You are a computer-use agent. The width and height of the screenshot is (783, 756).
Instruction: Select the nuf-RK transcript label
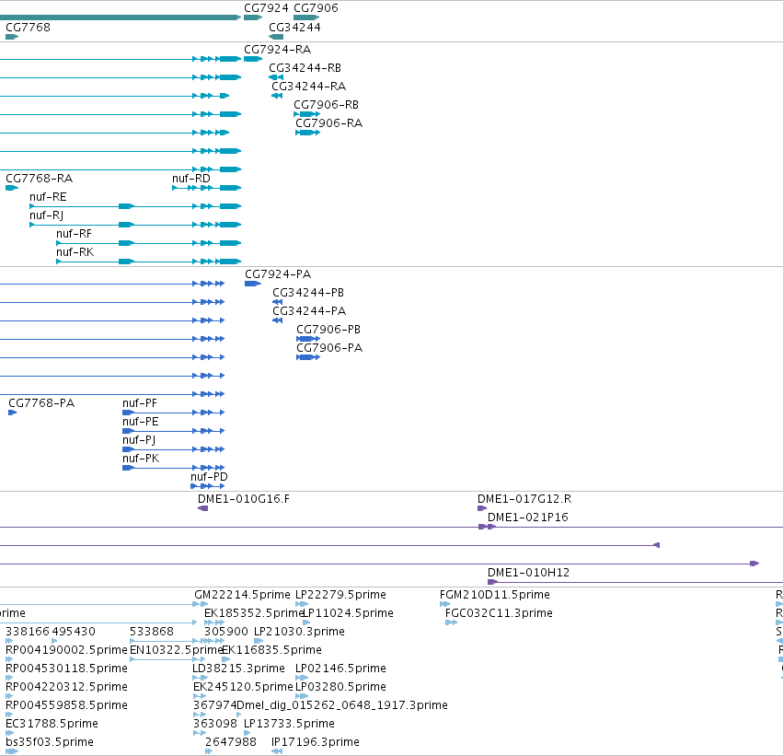[75, 252]
